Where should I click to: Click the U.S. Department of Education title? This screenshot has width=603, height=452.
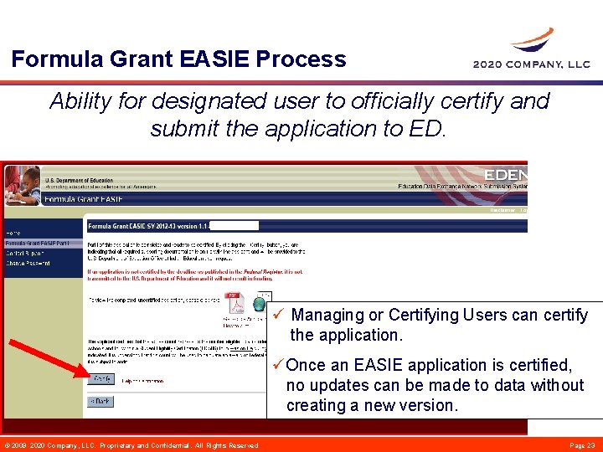point(80,180)
